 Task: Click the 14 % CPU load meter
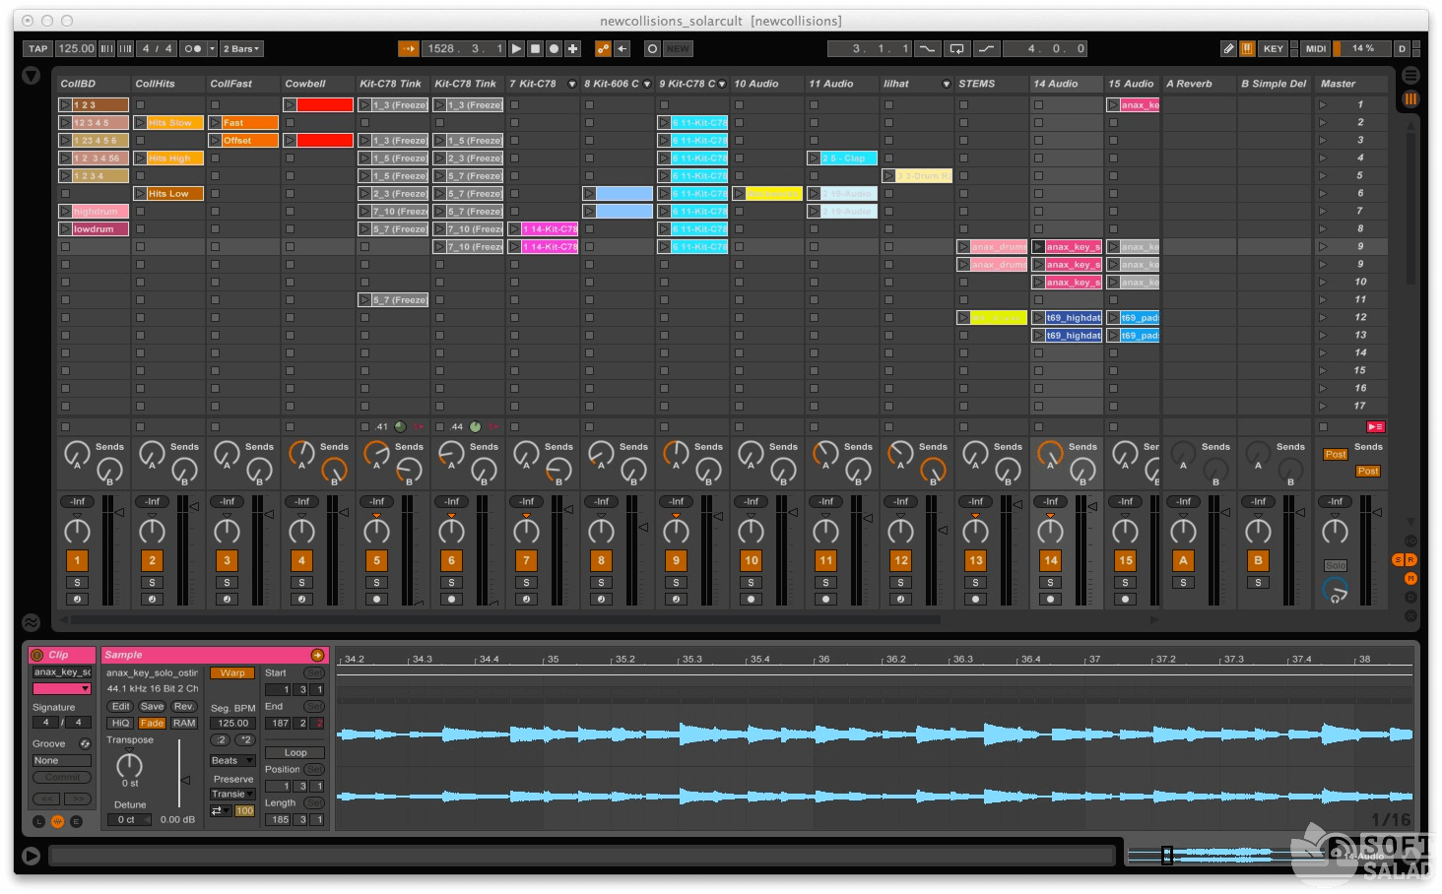coord(1362,48)
